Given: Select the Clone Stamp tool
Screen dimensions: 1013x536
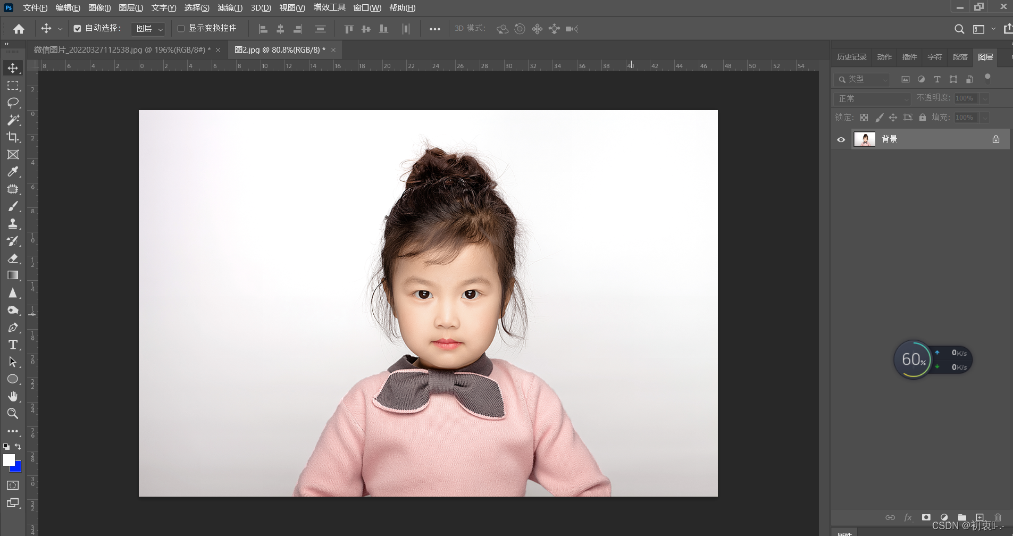Looking at the screenshot, I should (13, 224).
